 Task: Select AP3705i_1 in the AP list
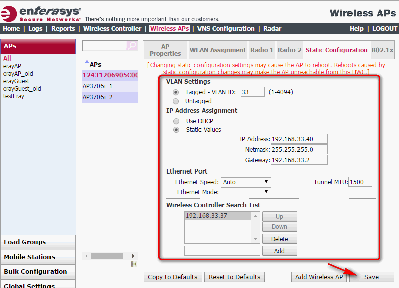110,86
